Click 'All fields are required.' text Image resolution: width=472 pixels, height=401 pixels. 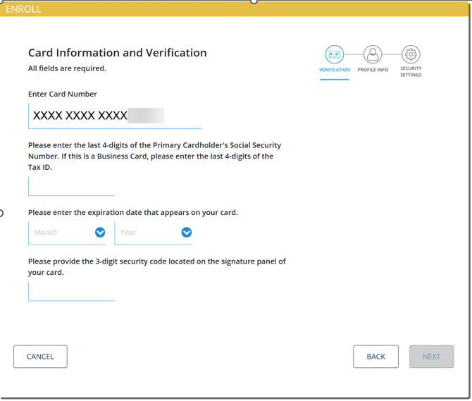(x=67, y=68)
